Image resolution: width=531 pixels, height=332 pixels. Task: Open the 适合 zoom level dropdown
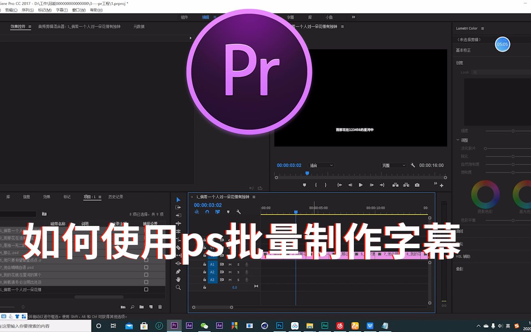pyautogui.click(x=321, y=165)
